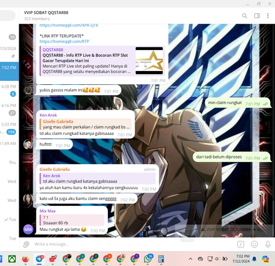Click the Ken Arok sender name
The height and width of the screenshot is (266, 275).
[x=48, y=115]
